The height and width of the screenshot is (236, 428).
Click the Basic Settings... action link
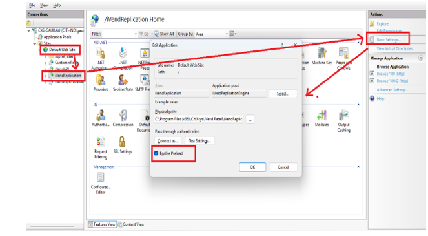(389, 40)
